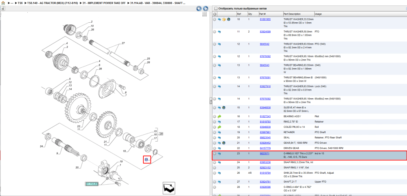The width and height of the screenshot is (407, 196).
Task: Sort the table by the Qty column header
Action: click(x=250, y=14)
